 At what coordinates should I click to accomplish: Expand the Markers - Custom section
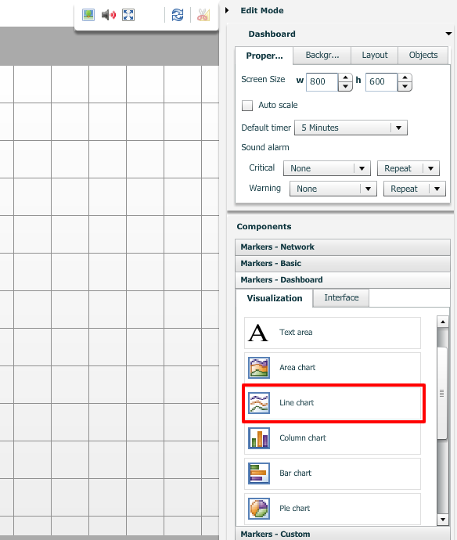point(343,534)
